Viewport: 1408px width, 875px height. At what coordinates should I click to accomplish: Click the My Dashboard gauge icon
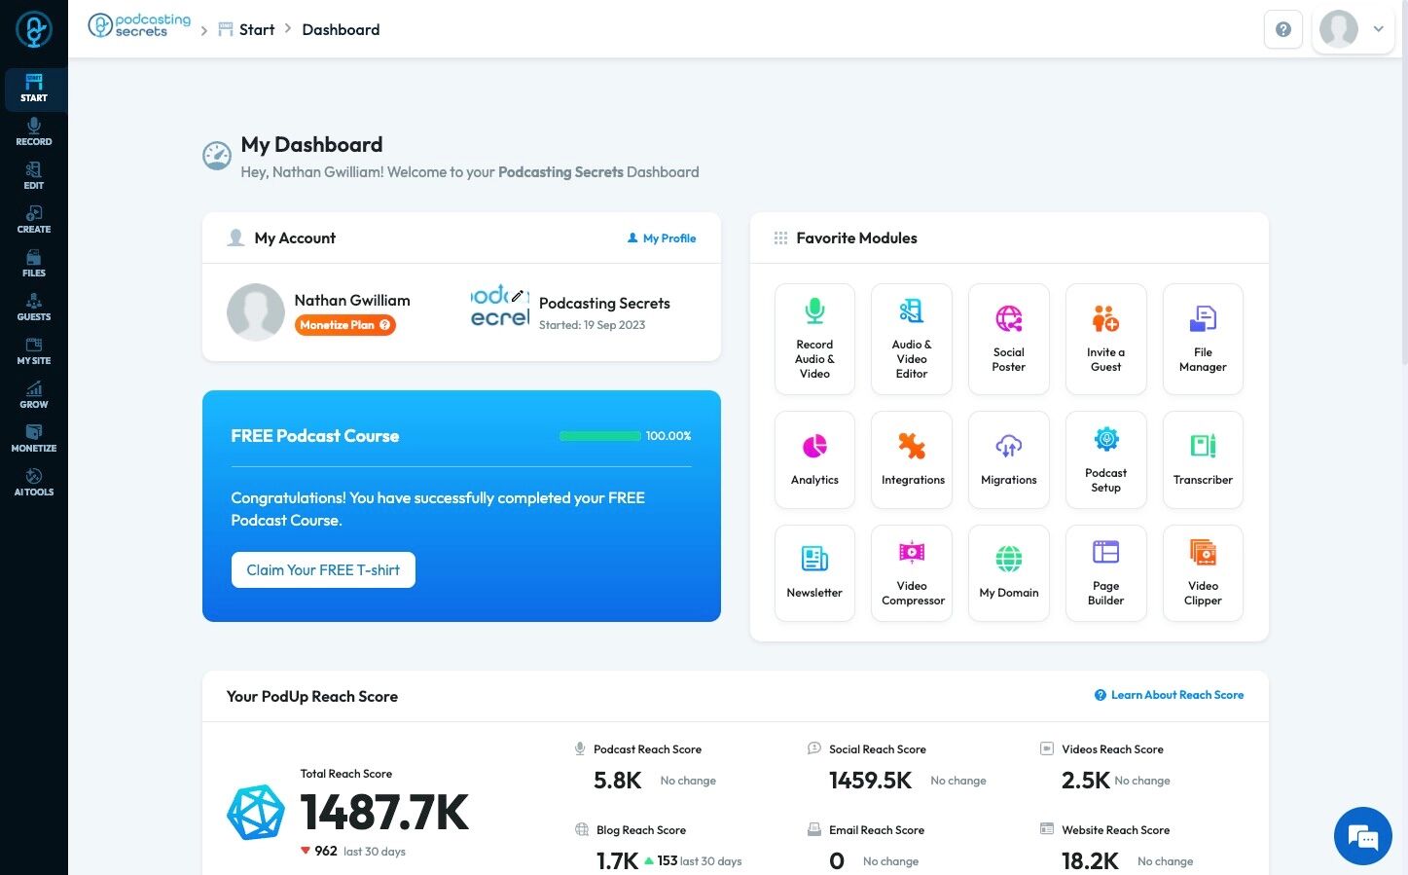[217, 156]
